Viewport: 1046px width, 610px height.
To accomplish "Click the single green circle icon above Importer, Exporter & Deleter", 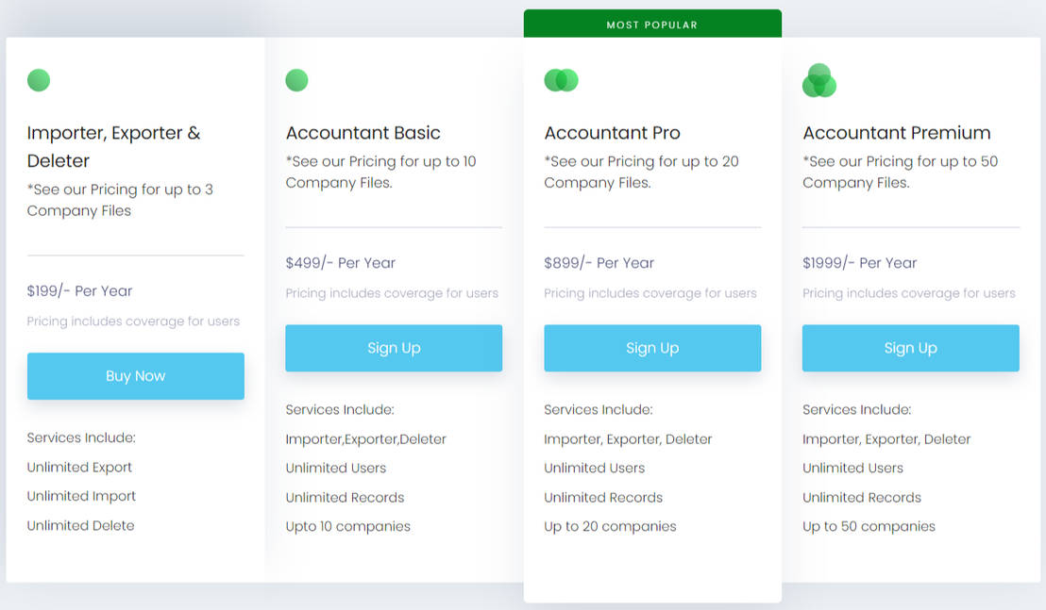I will 39,80.
